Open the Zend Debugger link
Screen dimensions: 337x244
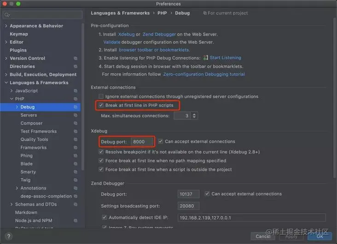(159, 35)
